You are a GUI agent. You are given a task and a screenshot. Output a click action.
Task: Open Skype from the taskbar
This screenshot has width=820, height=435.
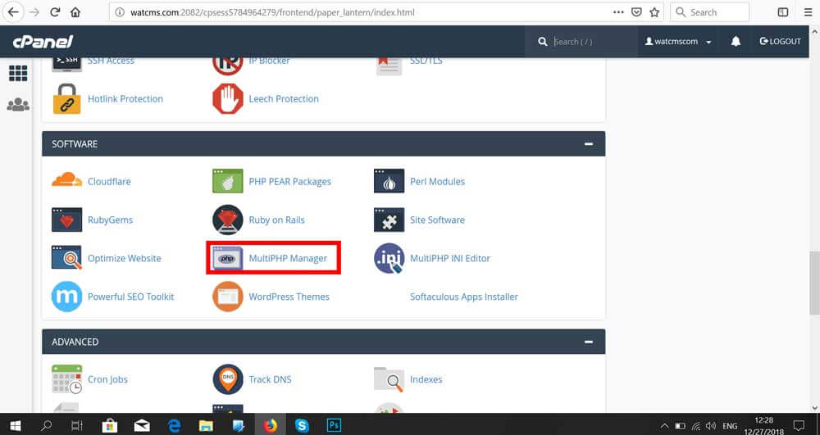click(x=302, y=426)
